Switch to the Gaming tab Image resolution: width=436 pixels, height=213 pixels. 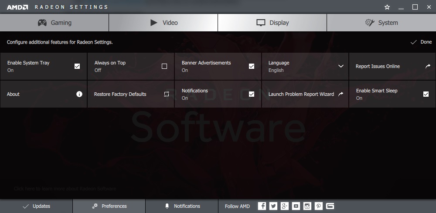click(x=54, y=23)
